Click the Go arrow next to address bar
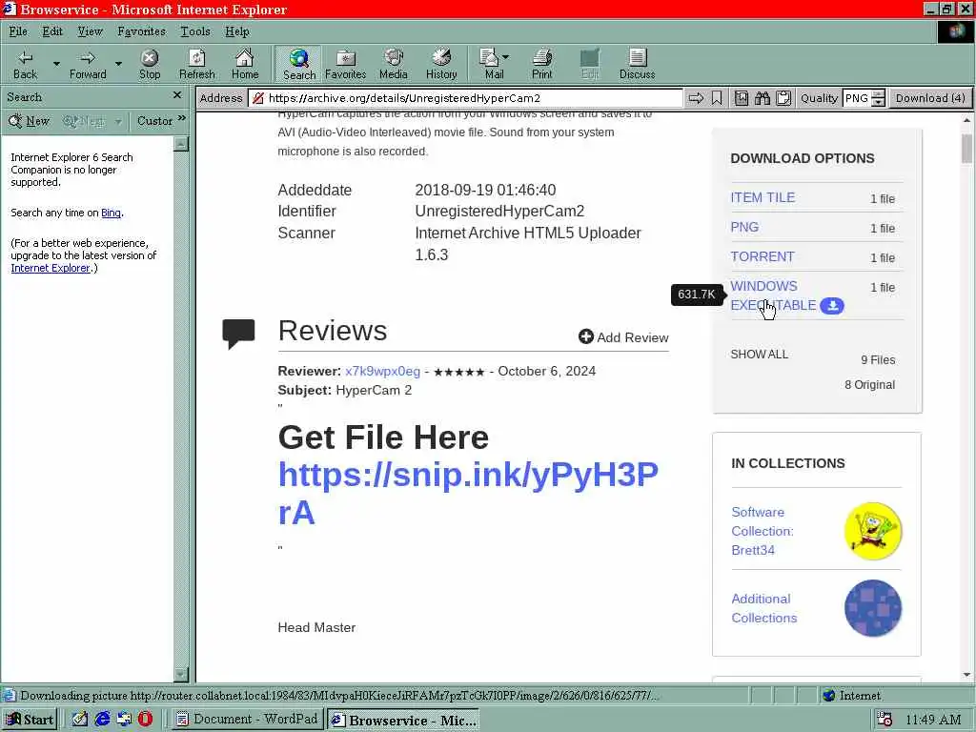 (x=696, y=98)
